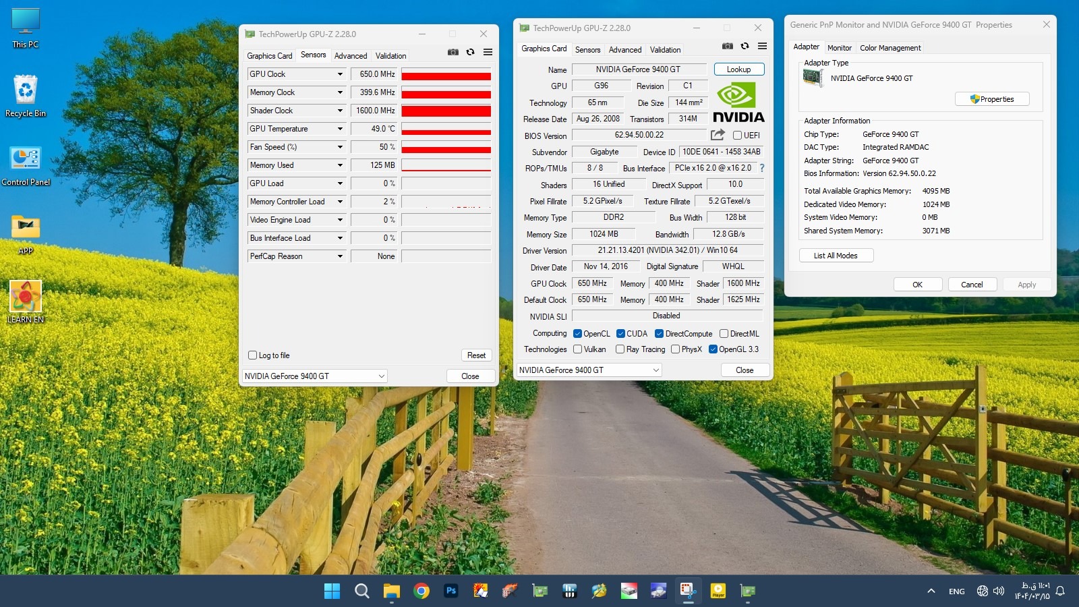Open the hamburger menu in Sensors window
The image size is (1079, 607).
488,52
